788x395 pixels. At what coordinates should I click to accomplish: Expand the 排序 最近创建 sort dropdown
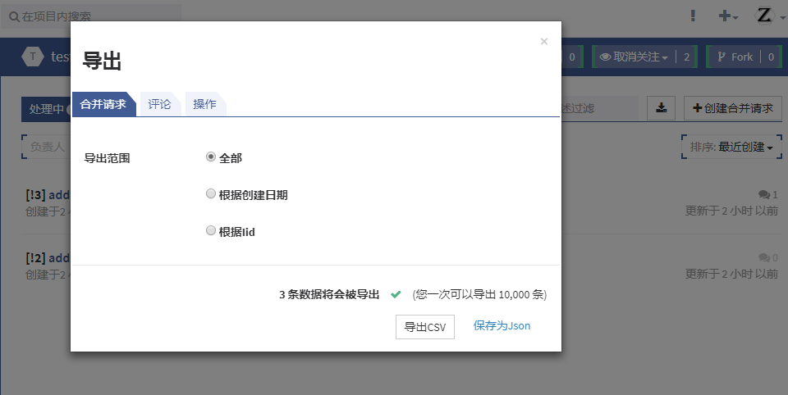[731, 148]
